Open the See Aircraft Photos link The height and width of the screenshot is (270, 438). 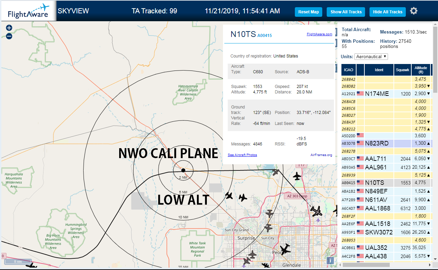[242, 155]
